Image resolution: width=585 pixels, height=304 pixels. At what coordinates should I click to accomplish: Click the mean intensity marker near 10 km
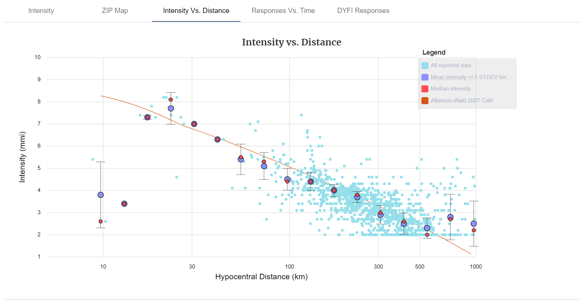100,195
